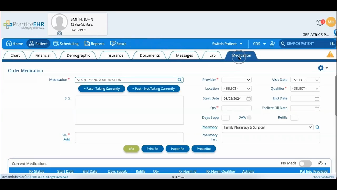Toggle the No Meds switch
337x190 pixels.
point(305,164)
